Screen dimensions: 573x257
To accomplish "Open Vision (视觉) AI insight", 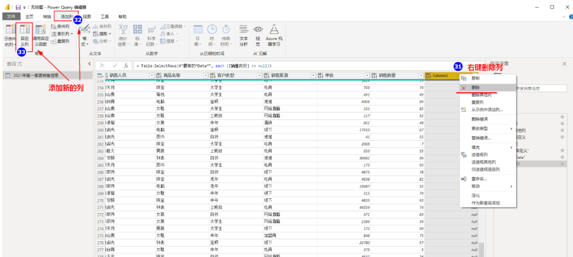I will (258, 35).
